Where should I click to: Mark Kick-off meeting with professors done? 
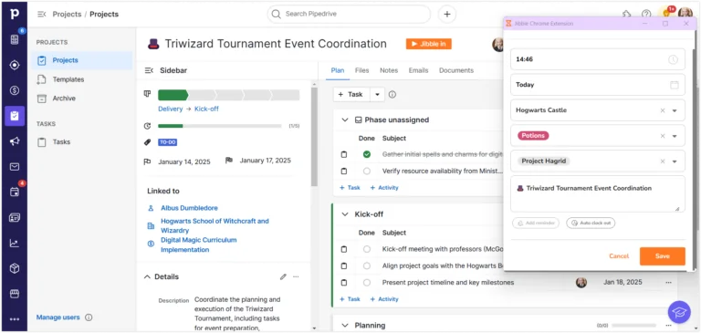[x=367, y=249]
